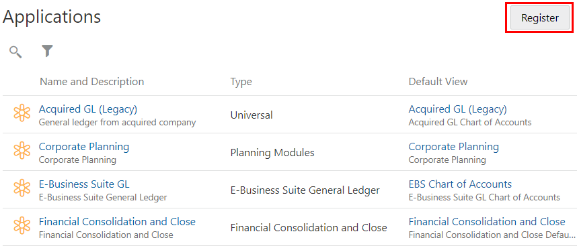This screenshot has height=246, width=577.
Task: Open the search magnifier icon
Action: (15, 52)
